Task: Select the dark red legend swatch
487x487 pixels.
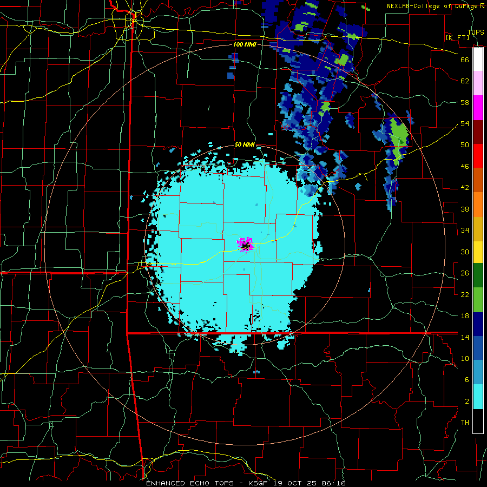Action: click(x=478, y=131)
